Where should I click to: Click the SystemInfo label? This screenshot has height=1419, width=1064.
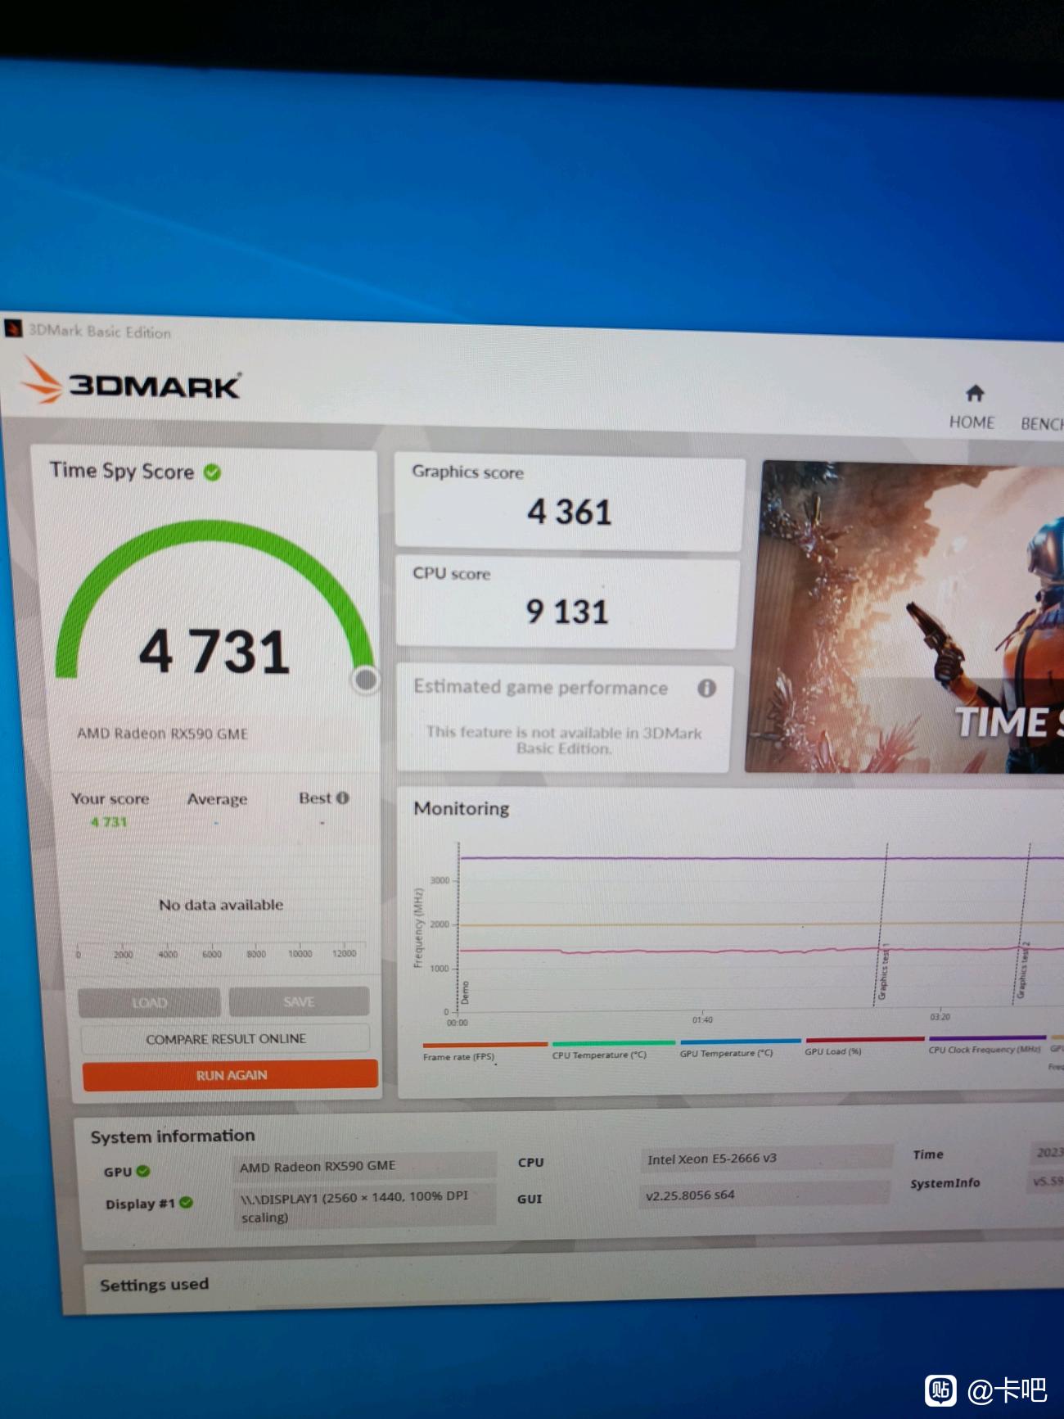945,1183
